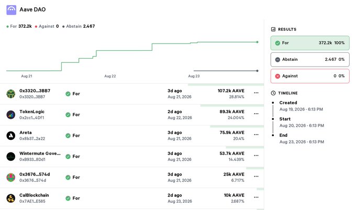Click the 0x3320...3BB7 voter avatar

click(x=10, y=94)
